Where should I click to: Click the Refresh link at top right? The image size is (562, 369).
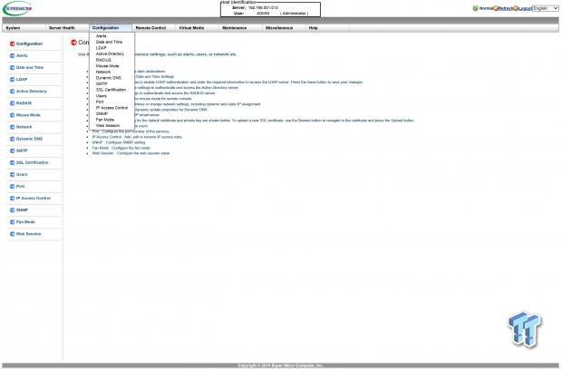point(506,8)
